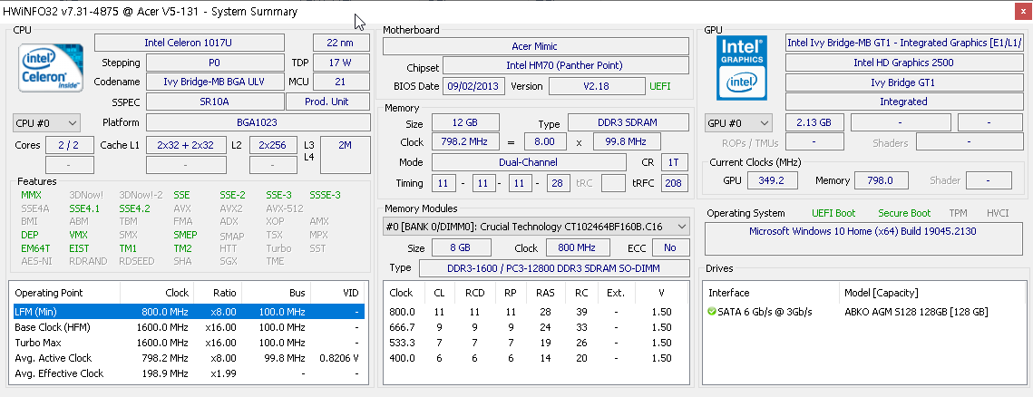Click the Acer Mimic motherboard field
This screenshot has width=1033, height=397.
pyautogui.click(x=536, y=46)
